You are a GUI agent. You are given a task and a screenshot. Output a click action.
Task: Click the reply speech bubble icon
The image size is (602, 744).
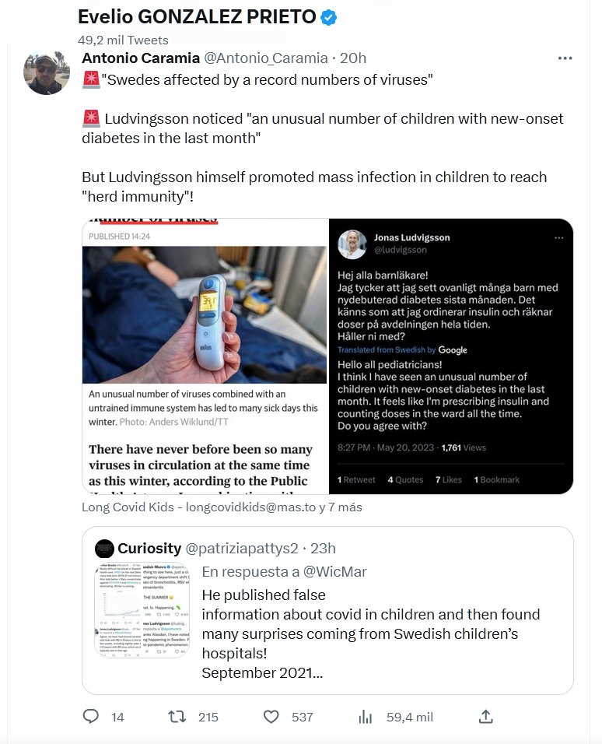[91, 716]
